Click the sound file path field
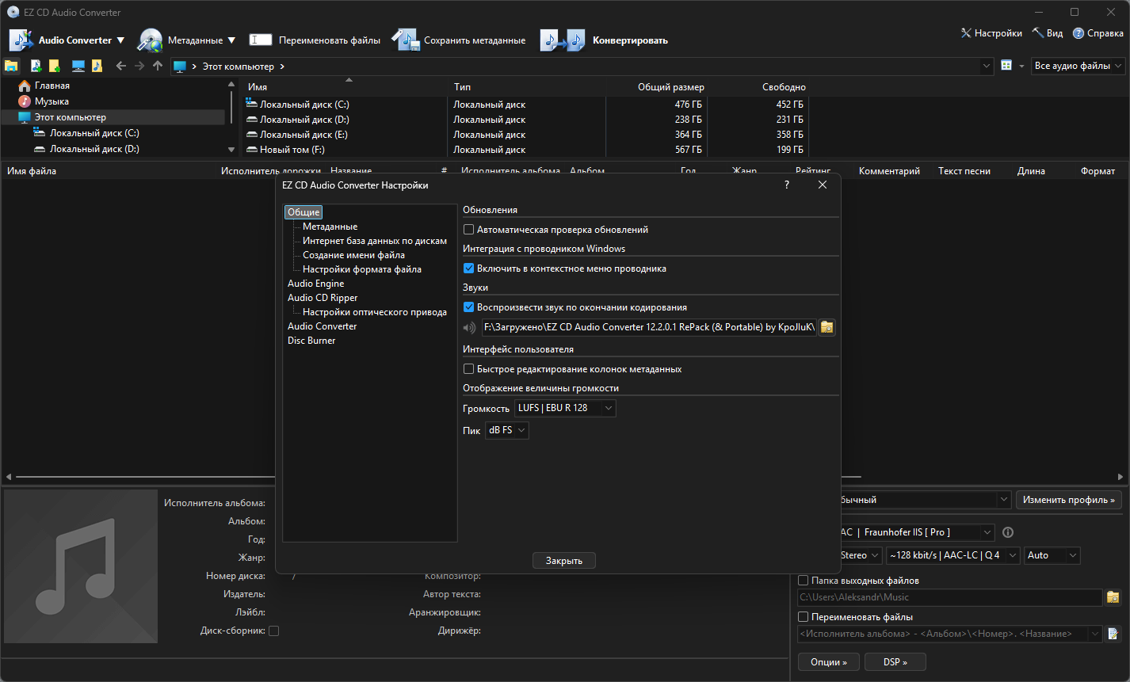This screenshot has height=682, width=1130. 649,327
